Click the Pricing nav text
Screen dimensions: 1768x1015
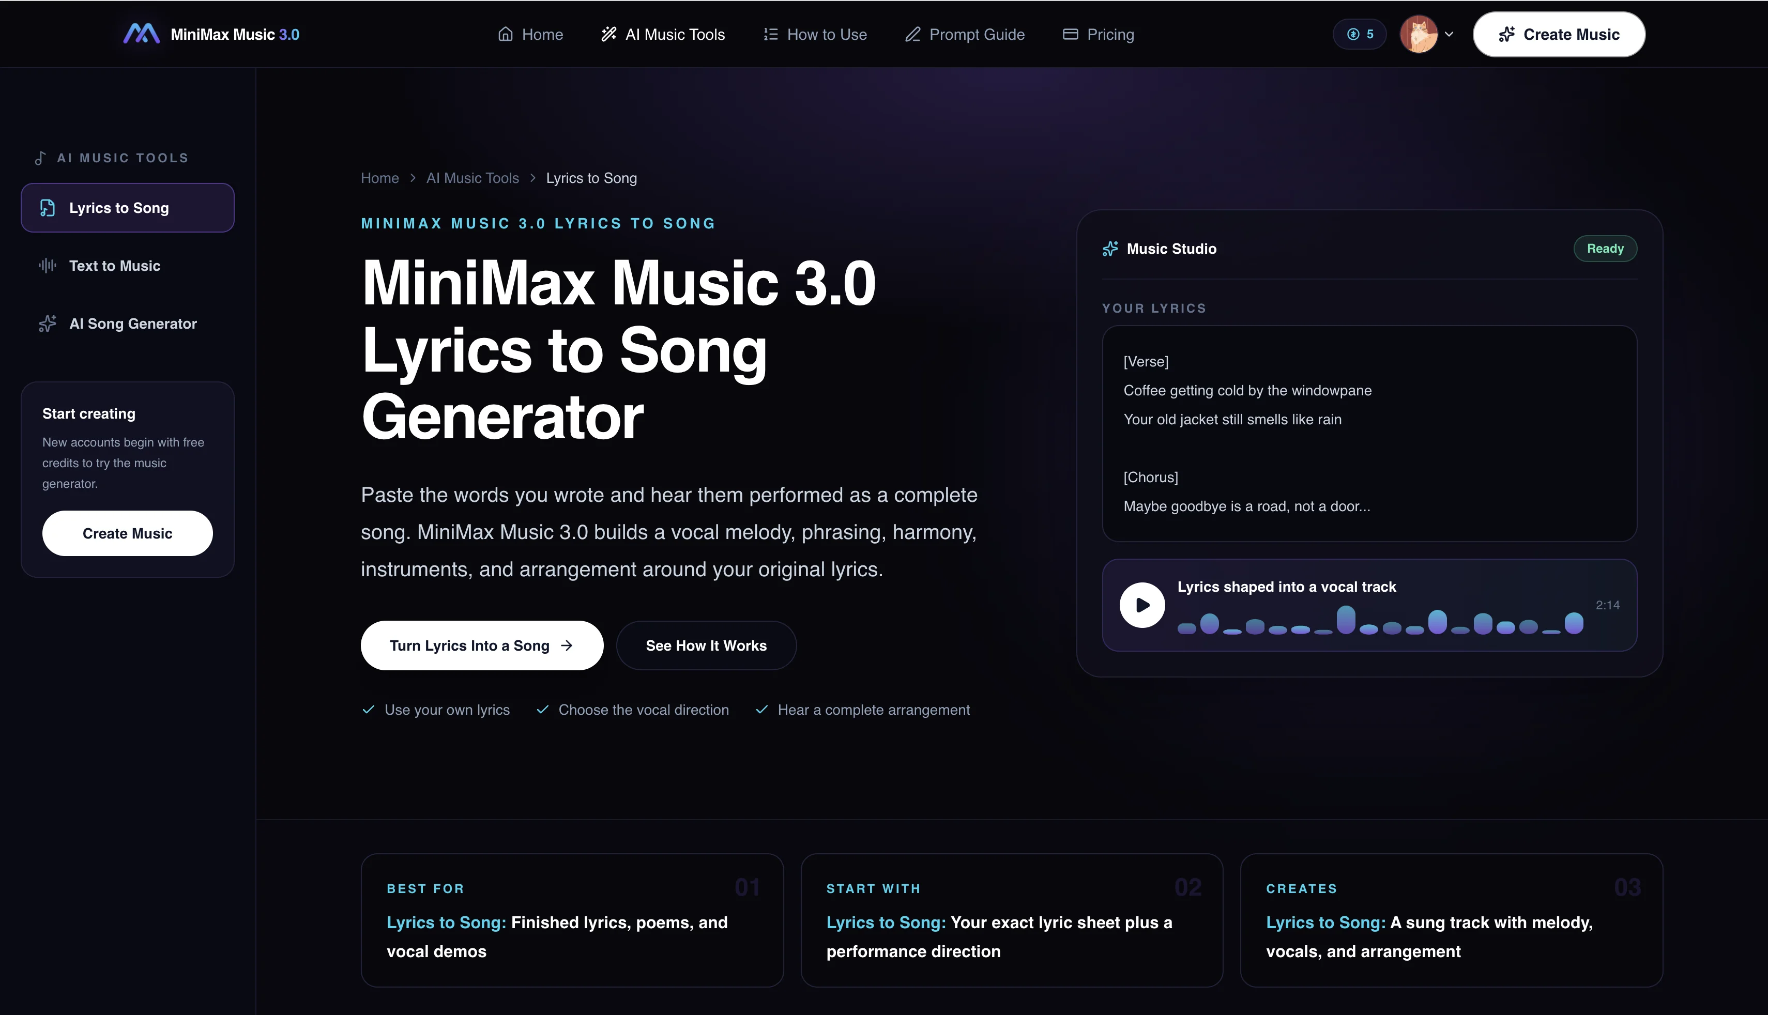pyautogui.click(x=1110, y=34)
